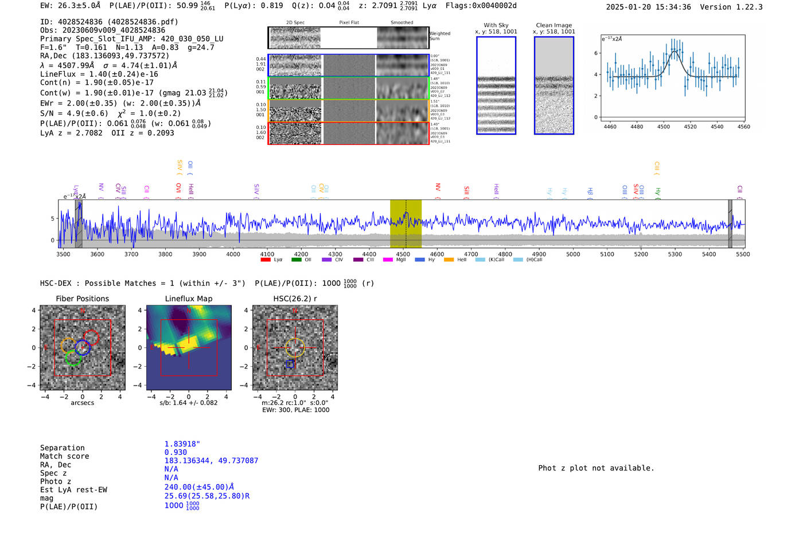Select the gray shaded band near 3540 Å
803x546 pixels.
pos(78,224)
